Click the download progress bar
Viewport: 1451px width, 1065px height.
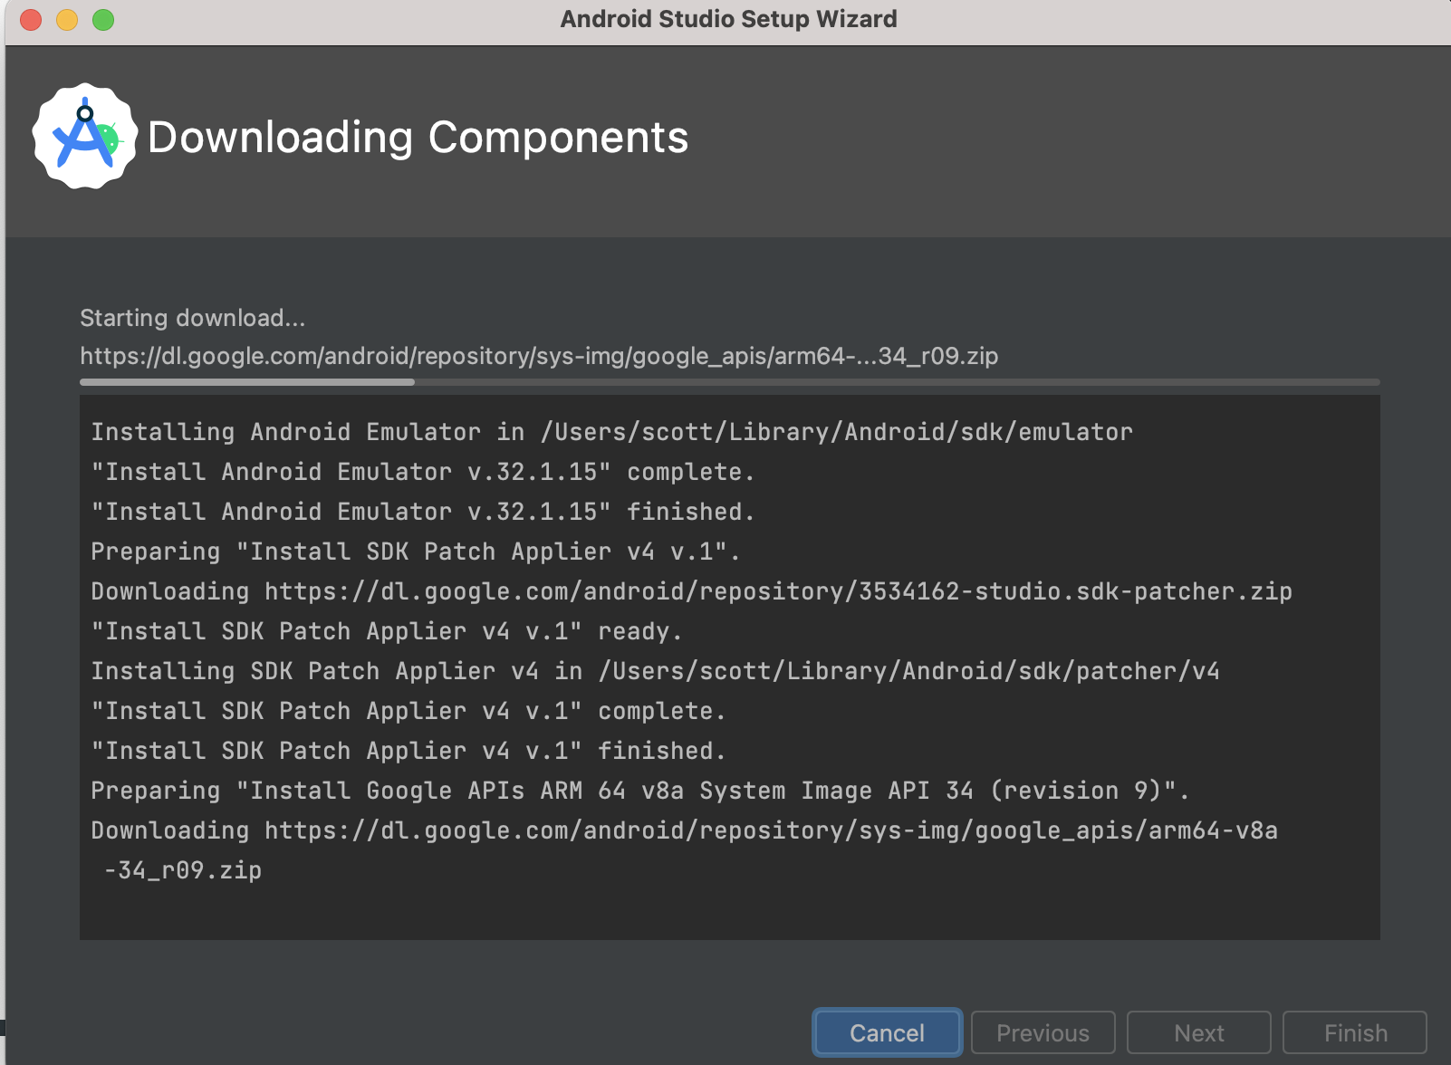[x=730, y=382]
